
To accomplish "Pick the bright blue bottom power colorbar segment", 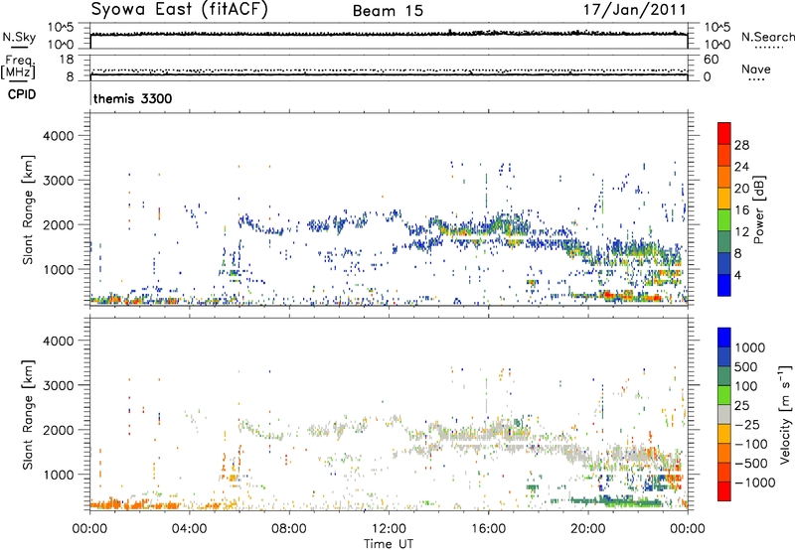I will 724,285.
